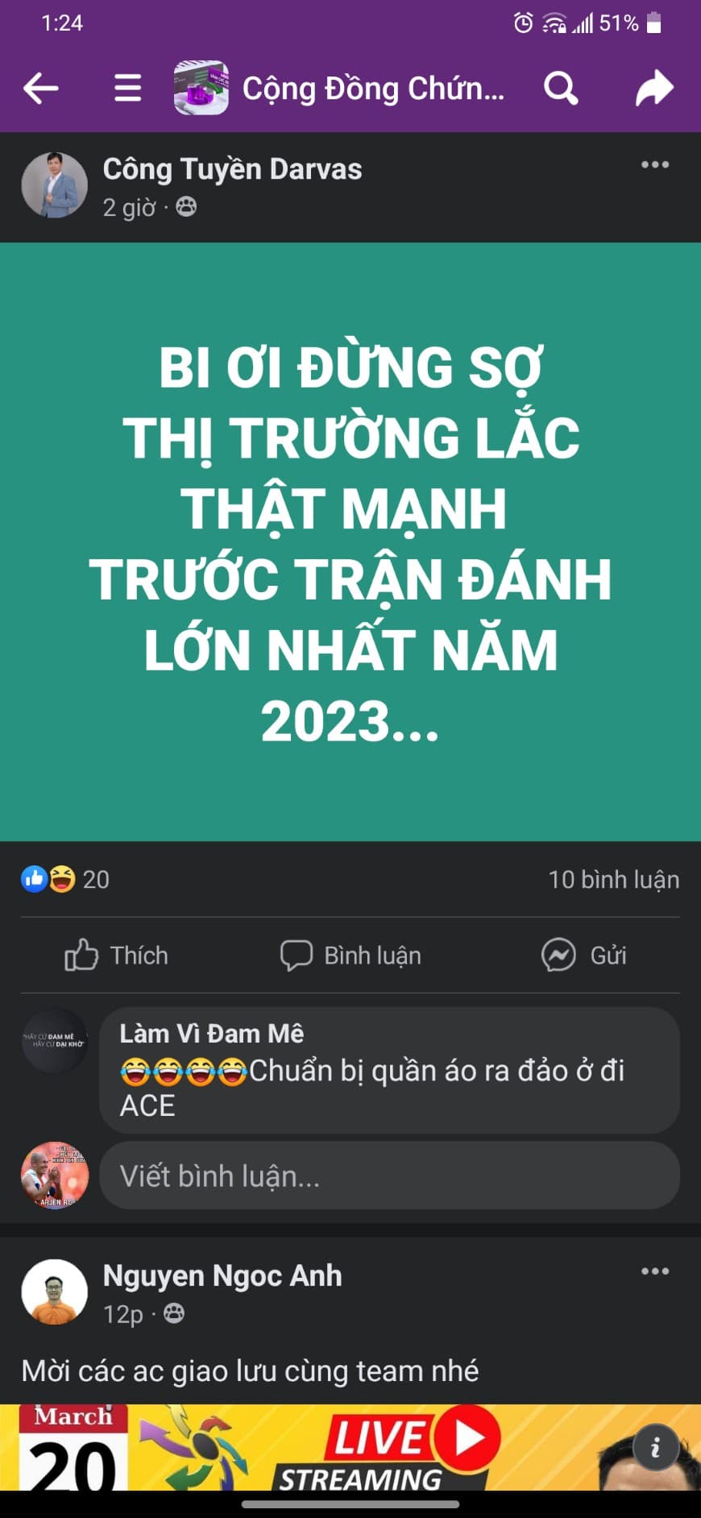Screen dimensions: 701x1518
Task: Open Làm Vì Đam Mê commenter profile
Action: [x=212, y=1033]
